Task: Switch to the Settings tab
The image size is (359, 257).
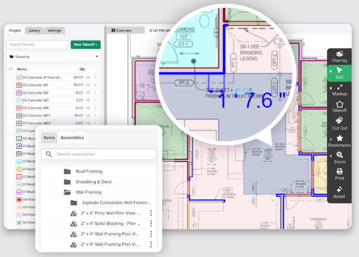Action: 54,31
